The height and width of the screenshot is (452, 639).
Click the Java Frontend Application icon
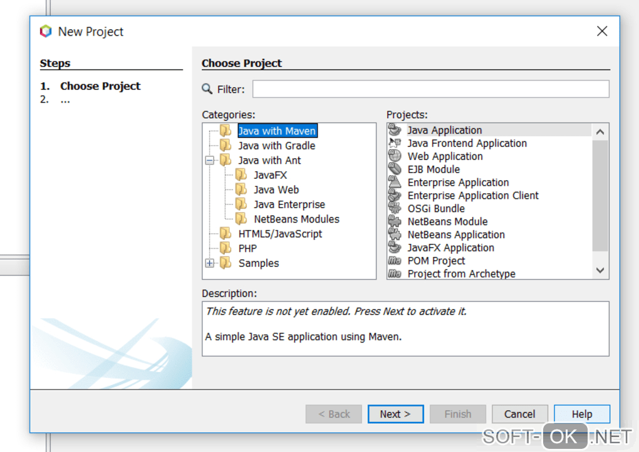395,143
